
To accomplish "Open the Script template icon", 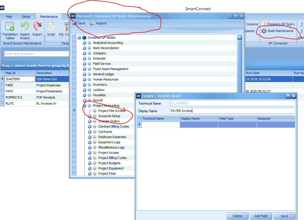I will point(51,29).
